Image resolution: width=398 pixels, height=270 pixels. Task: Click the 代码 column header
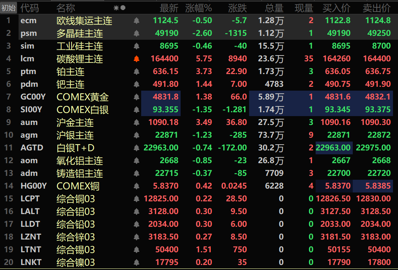(29, 8)
